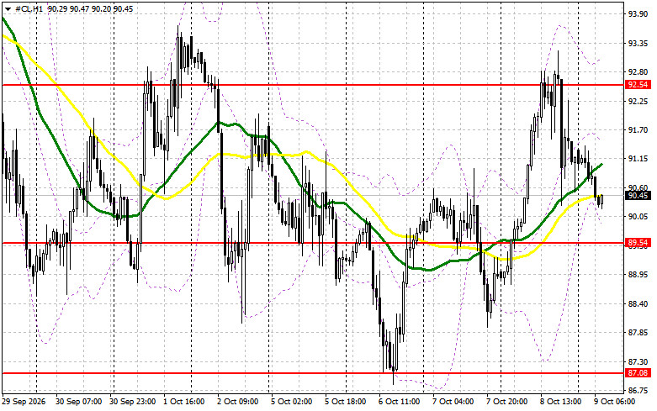
Task: Click the 7 Oct 04:00 time label
Action: pos(453,402)
